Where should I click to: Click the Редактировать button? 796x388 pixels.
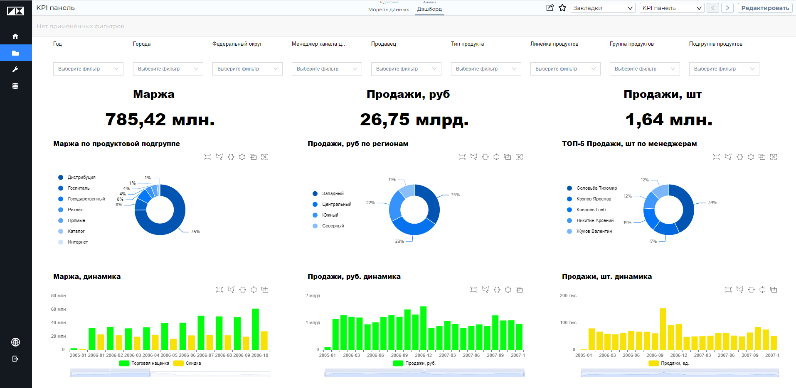point(765,8)
